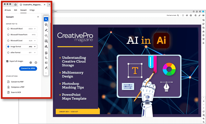Select the other format radio button
The image size is (206, 124).
[x=8, y=53]
